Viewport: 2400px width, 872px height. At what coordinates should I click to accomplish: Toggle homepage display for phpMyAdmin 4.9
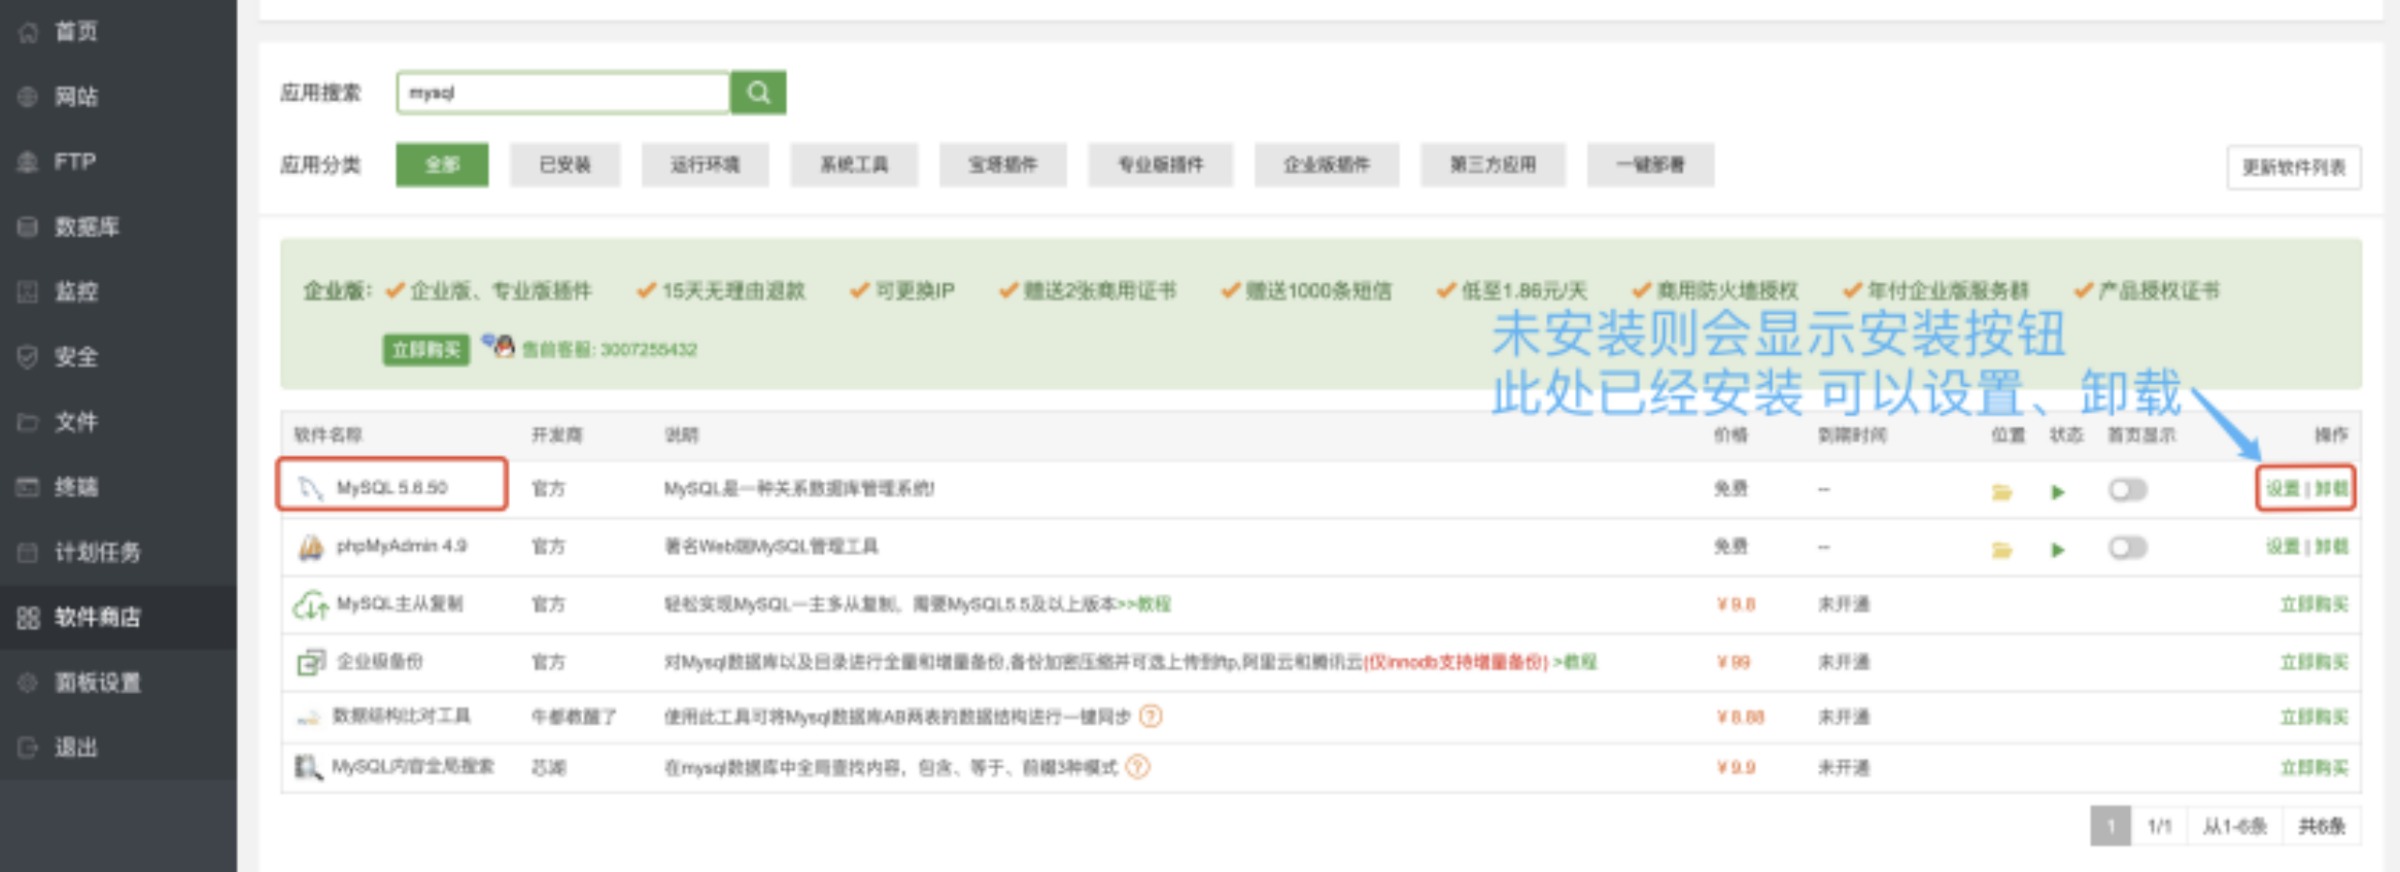(2127, 548)
